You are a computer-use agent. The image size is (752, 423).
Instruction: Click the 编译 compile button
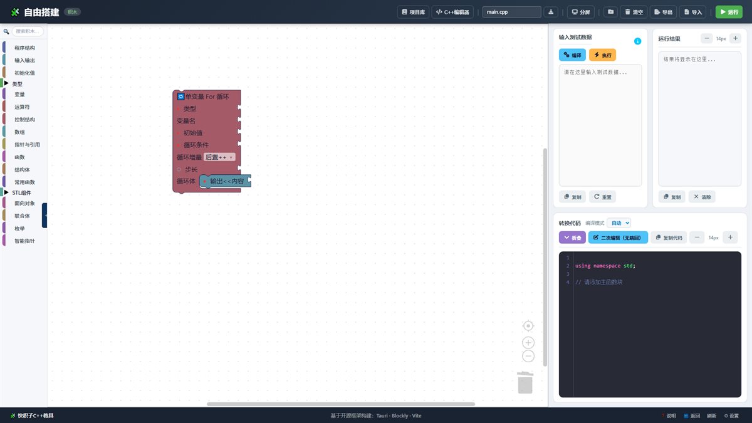[x=572, y=55]
